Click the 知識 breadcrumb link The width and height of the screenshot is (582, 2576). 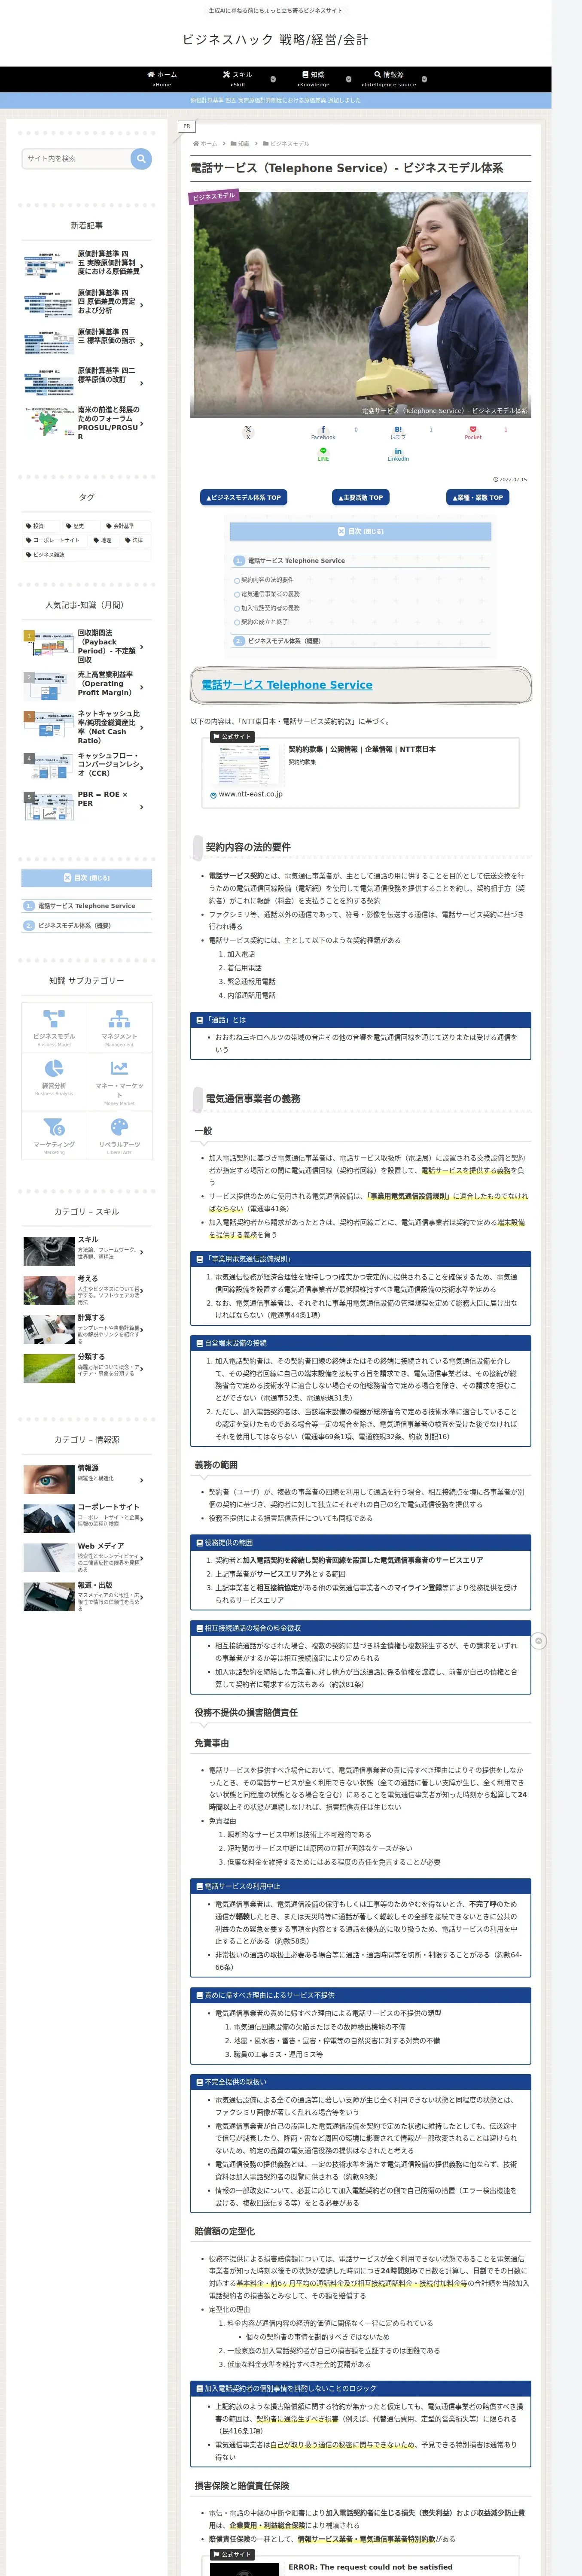pos(244,144)
